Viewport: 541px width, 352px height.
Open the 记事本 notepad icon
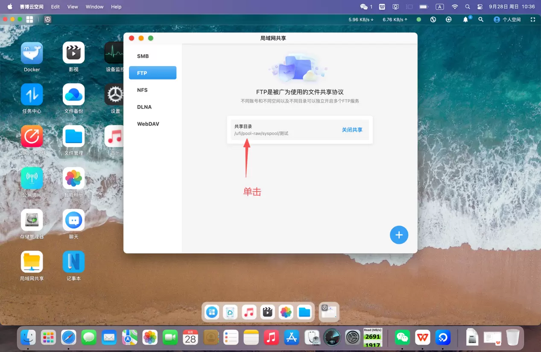pyautogui.click(x=73, y=262)
